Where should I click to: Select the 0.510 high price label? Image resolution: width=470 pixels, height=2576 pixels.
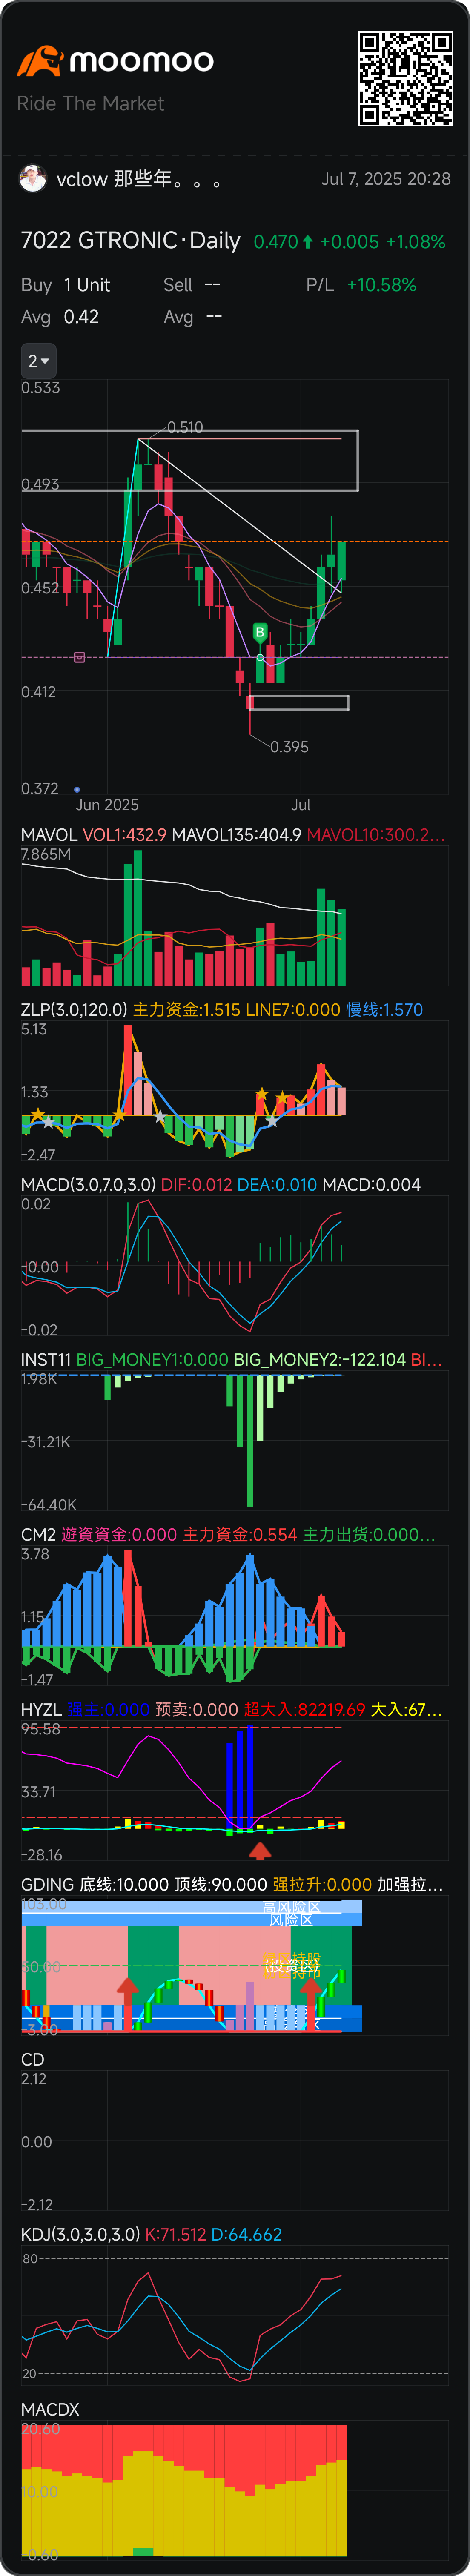pyautogui.click(x=185, y=427)
